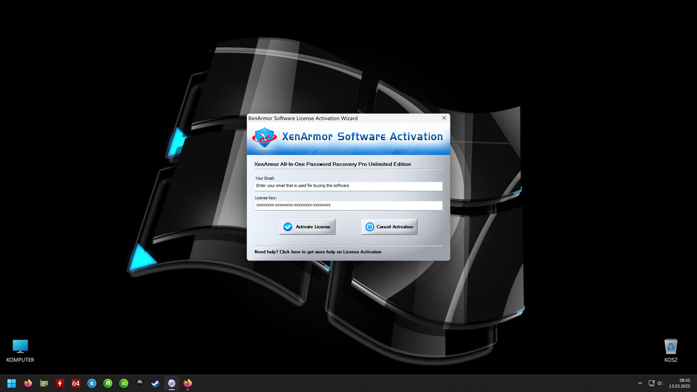Open the clock showing 08:45
Image resolution: width=697 pixels, height=392 pixels.
coord(680,383)
